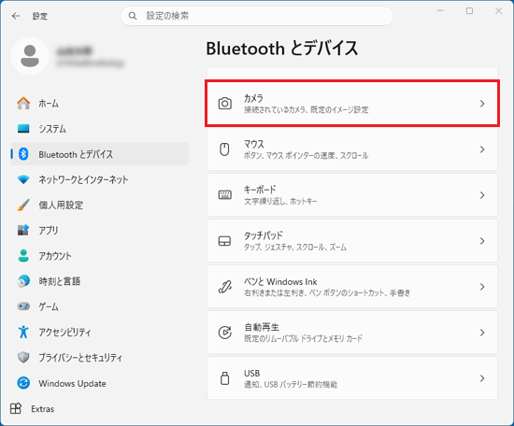This screenshot has height=426, width=514.
Task: Click the user profile avatar picture
Action: coord(30,56)
